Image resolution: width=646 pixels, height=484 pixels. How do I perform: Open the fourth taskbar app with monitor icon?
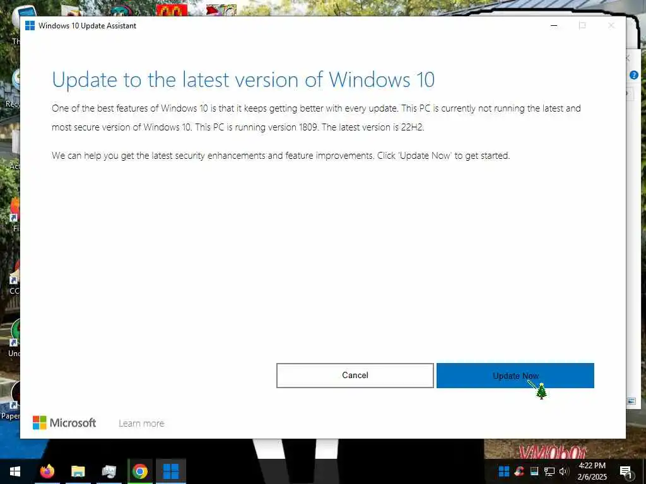click(x=109, y=471)
